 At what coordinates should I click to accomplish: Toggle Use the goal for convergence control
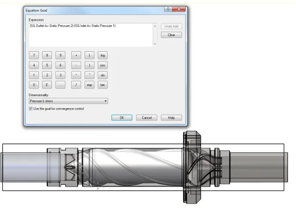coord(31,109)
